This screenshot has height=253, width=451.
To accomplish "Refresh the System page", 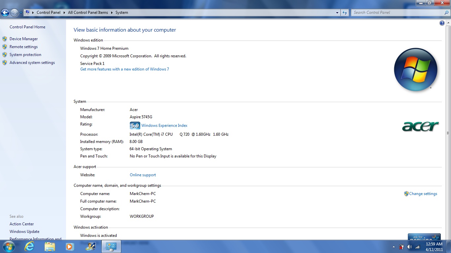I will click(x=345, y=13).
